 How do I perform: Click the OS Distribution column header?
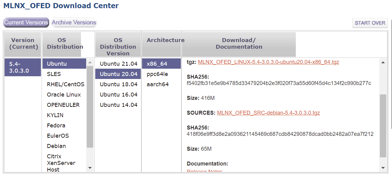pos(62,44)
